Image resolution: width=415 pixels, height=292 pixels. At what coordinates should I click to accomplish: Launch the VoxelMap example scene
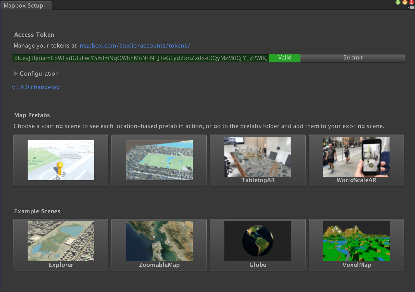click(x=356, y=245)
